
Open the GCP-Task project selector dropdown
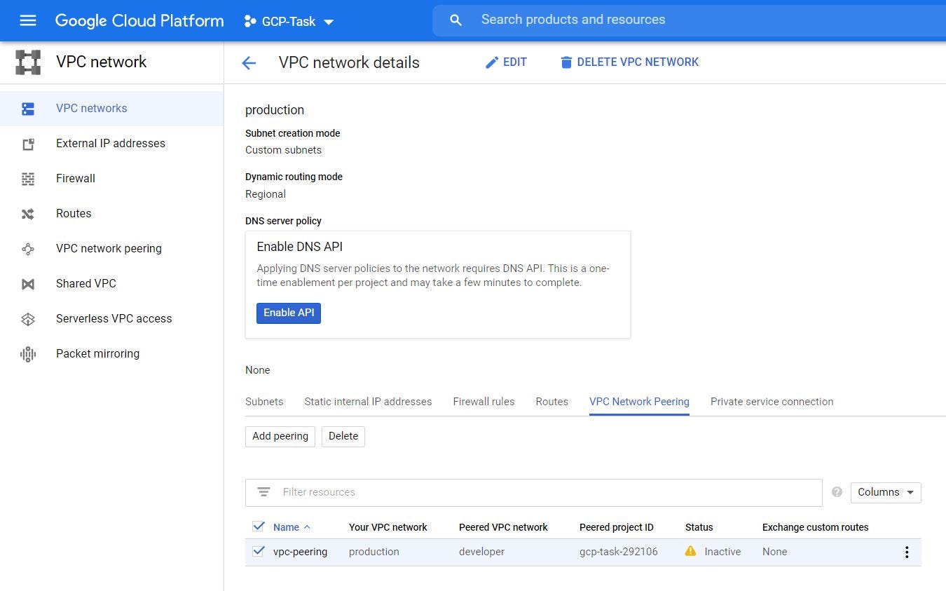tap(289, 22)
